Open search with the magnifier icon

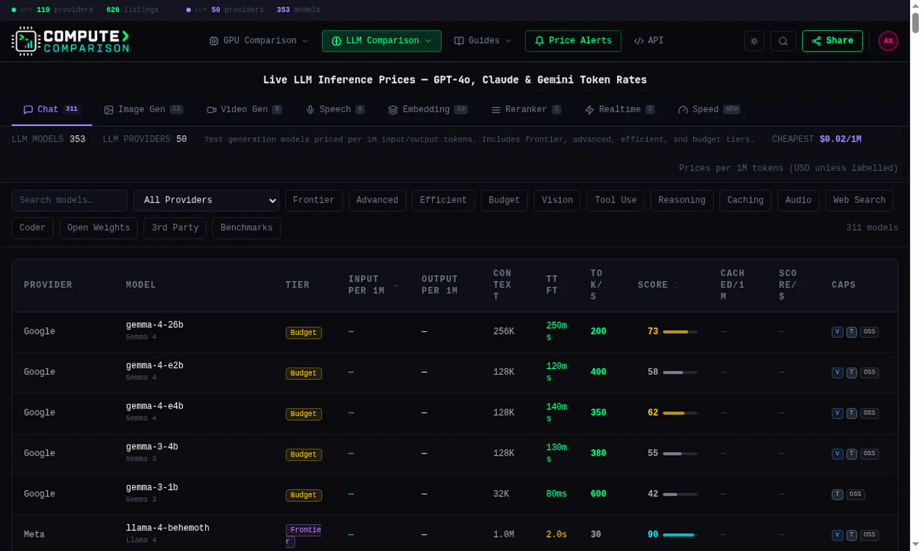click(x=783, y=41)
